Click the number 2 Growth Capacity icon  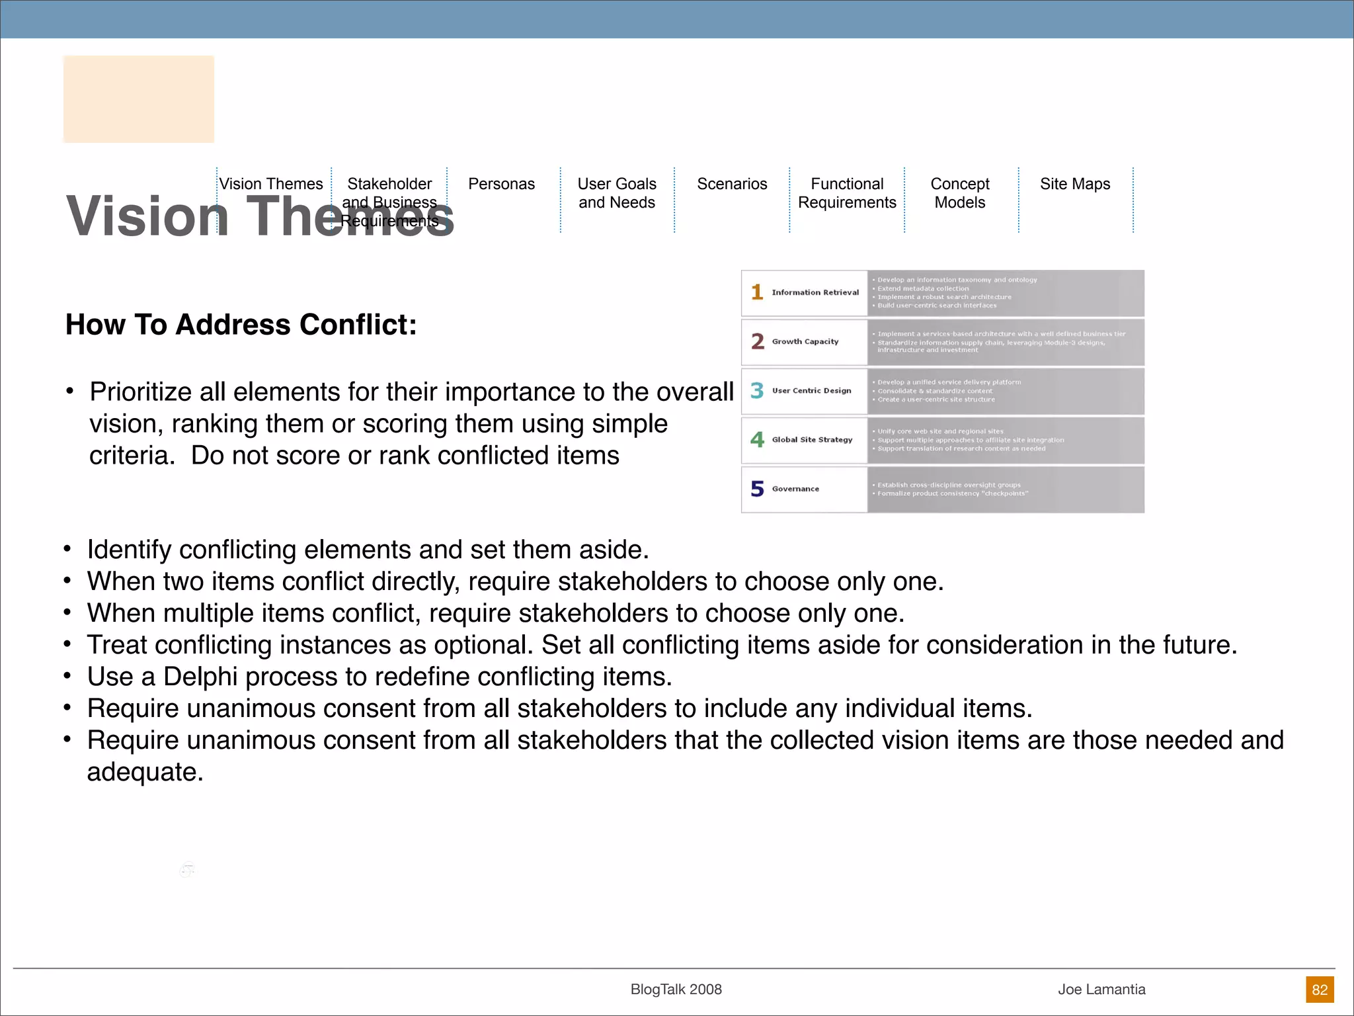757,341
